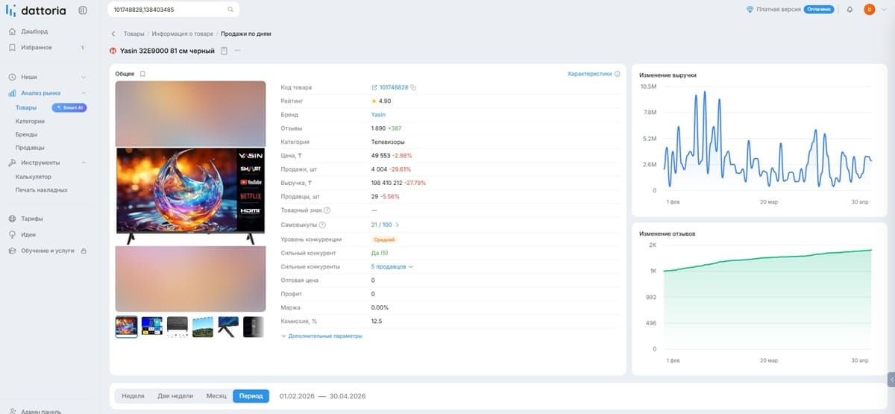Collapse the Инструменты section
The height and width of the screenshot is (414, 895).
click(84, 163)
